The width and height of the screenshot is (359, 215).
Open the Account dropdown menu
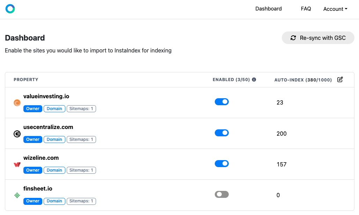335,9
